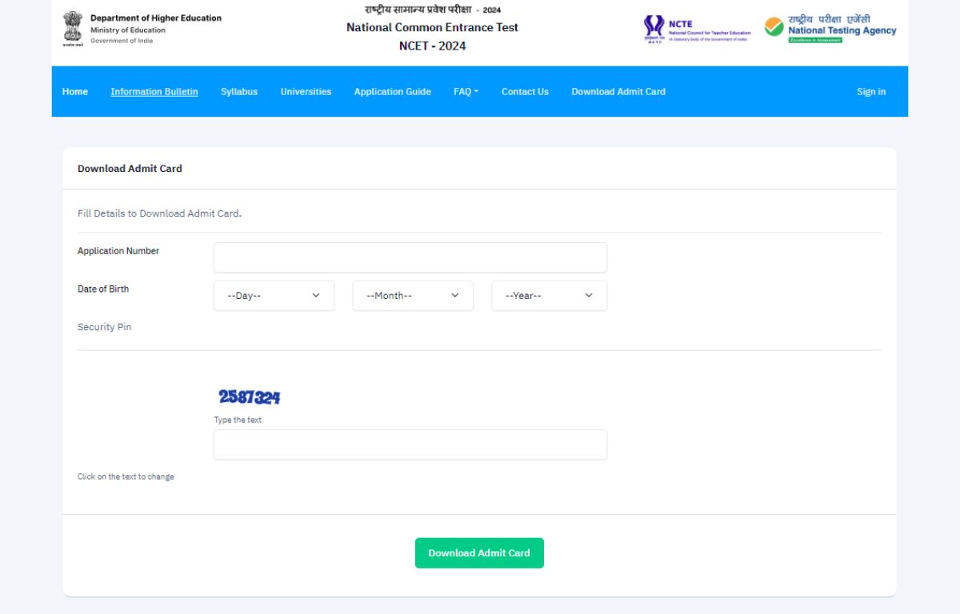Click the NCTE logo
Screen dimensions: 960x614
pyautogui.click(x=697, y=30)
